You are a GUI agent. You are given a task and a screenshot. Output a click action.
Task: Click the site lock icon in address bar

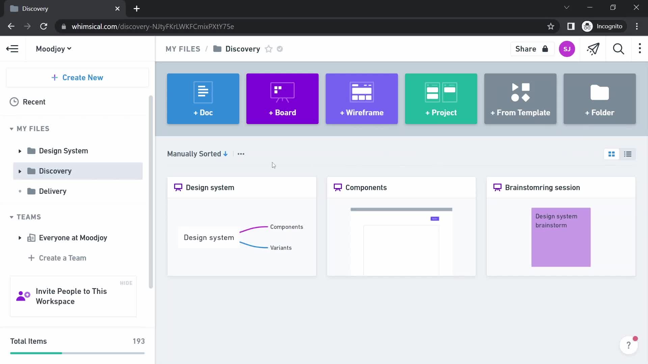click(63, 26)
